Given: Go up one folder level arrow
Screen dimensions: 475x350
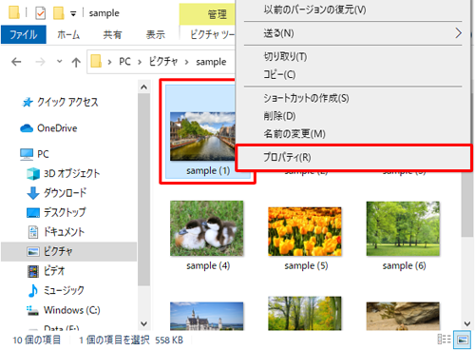Looking at the screenshot, I should pyautogui.click(x=76, y=62).
